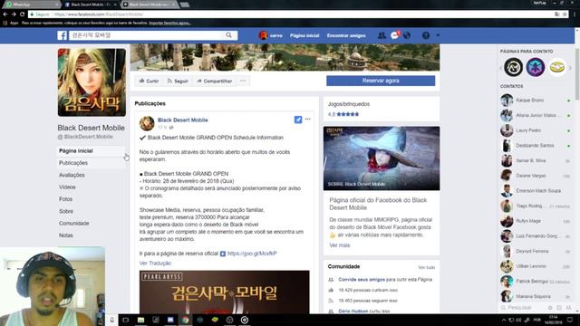Click the Black Desert Mobile post avatar
This screenshot has height=326, width=580.
pyautogui.click(x=147, y=123)
